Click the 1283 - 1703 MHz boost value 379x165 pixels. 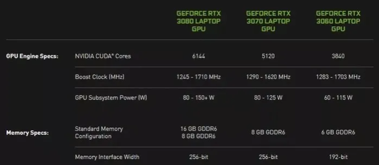click(338, 77)
